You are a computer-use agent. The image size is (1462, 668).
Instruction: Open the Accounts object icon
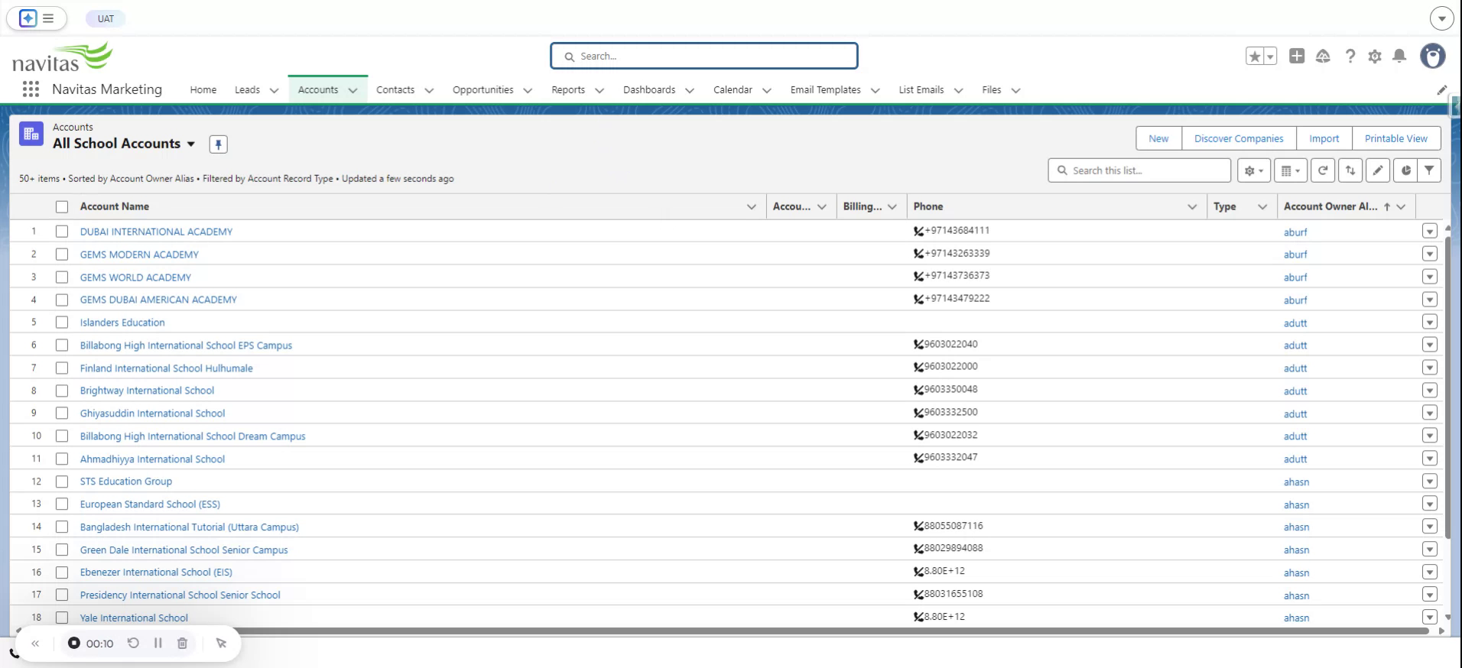coord(31,135)
